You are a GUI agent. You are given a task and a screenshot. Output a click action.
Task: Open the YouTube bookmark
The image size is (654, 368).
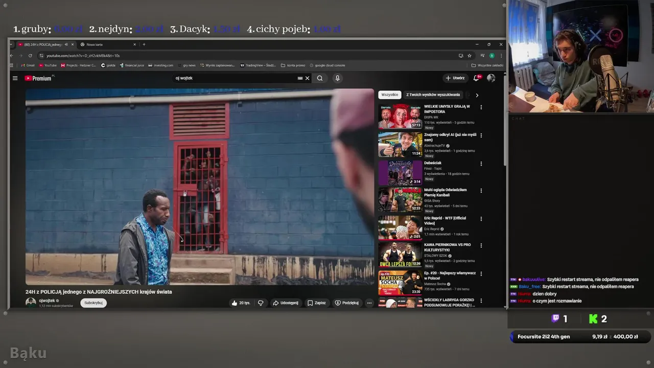[x=48, y=65]
